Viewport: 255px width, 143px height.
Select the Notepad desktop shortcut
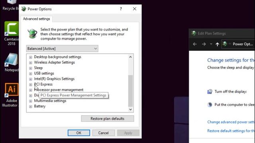click(x=12, y=62)
